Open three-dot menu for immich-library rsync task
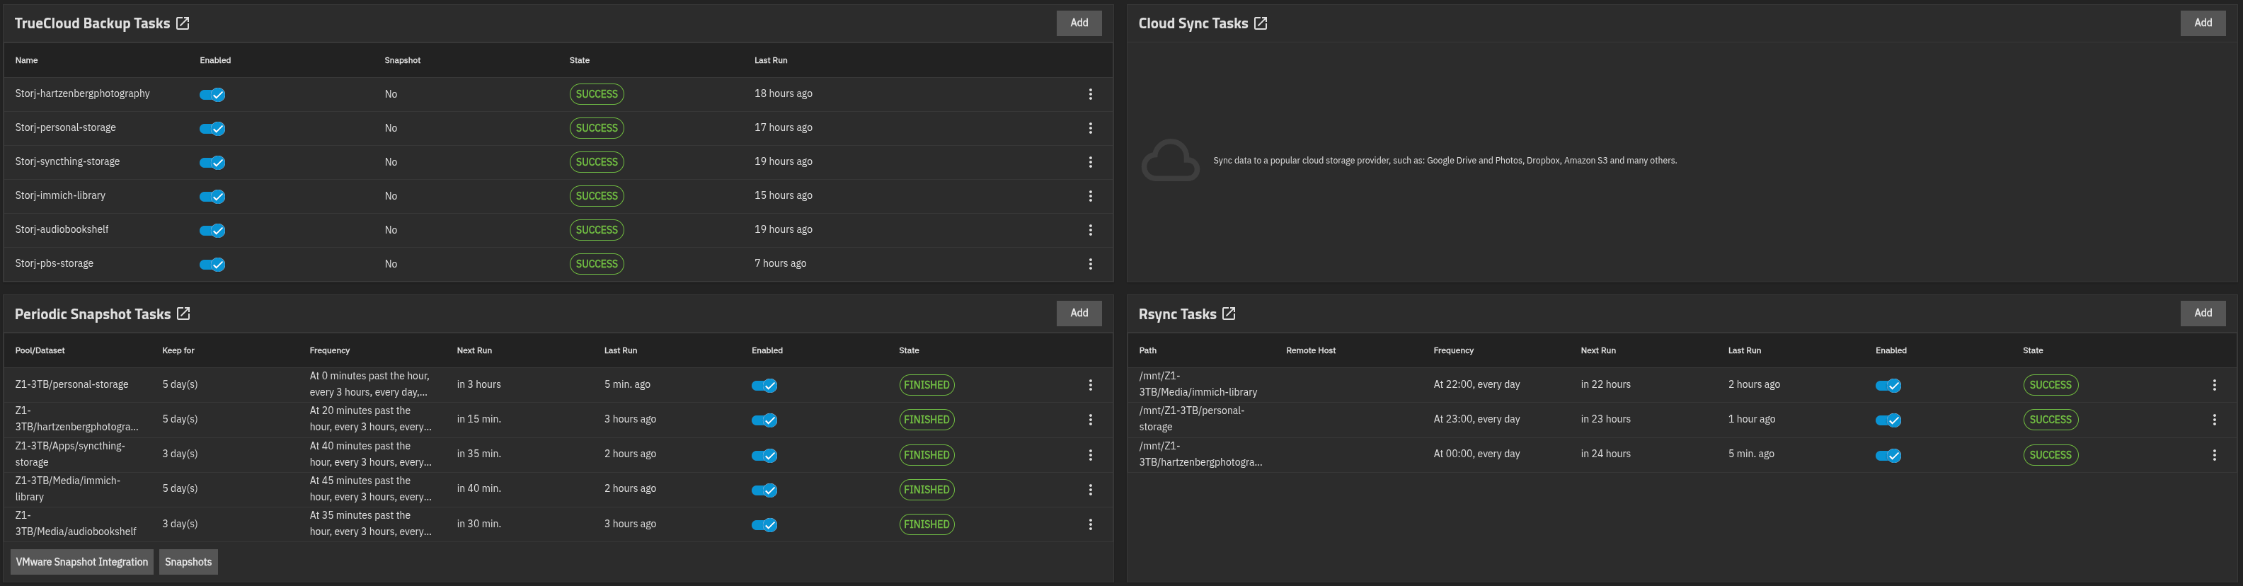 (x=2214, y=385)
